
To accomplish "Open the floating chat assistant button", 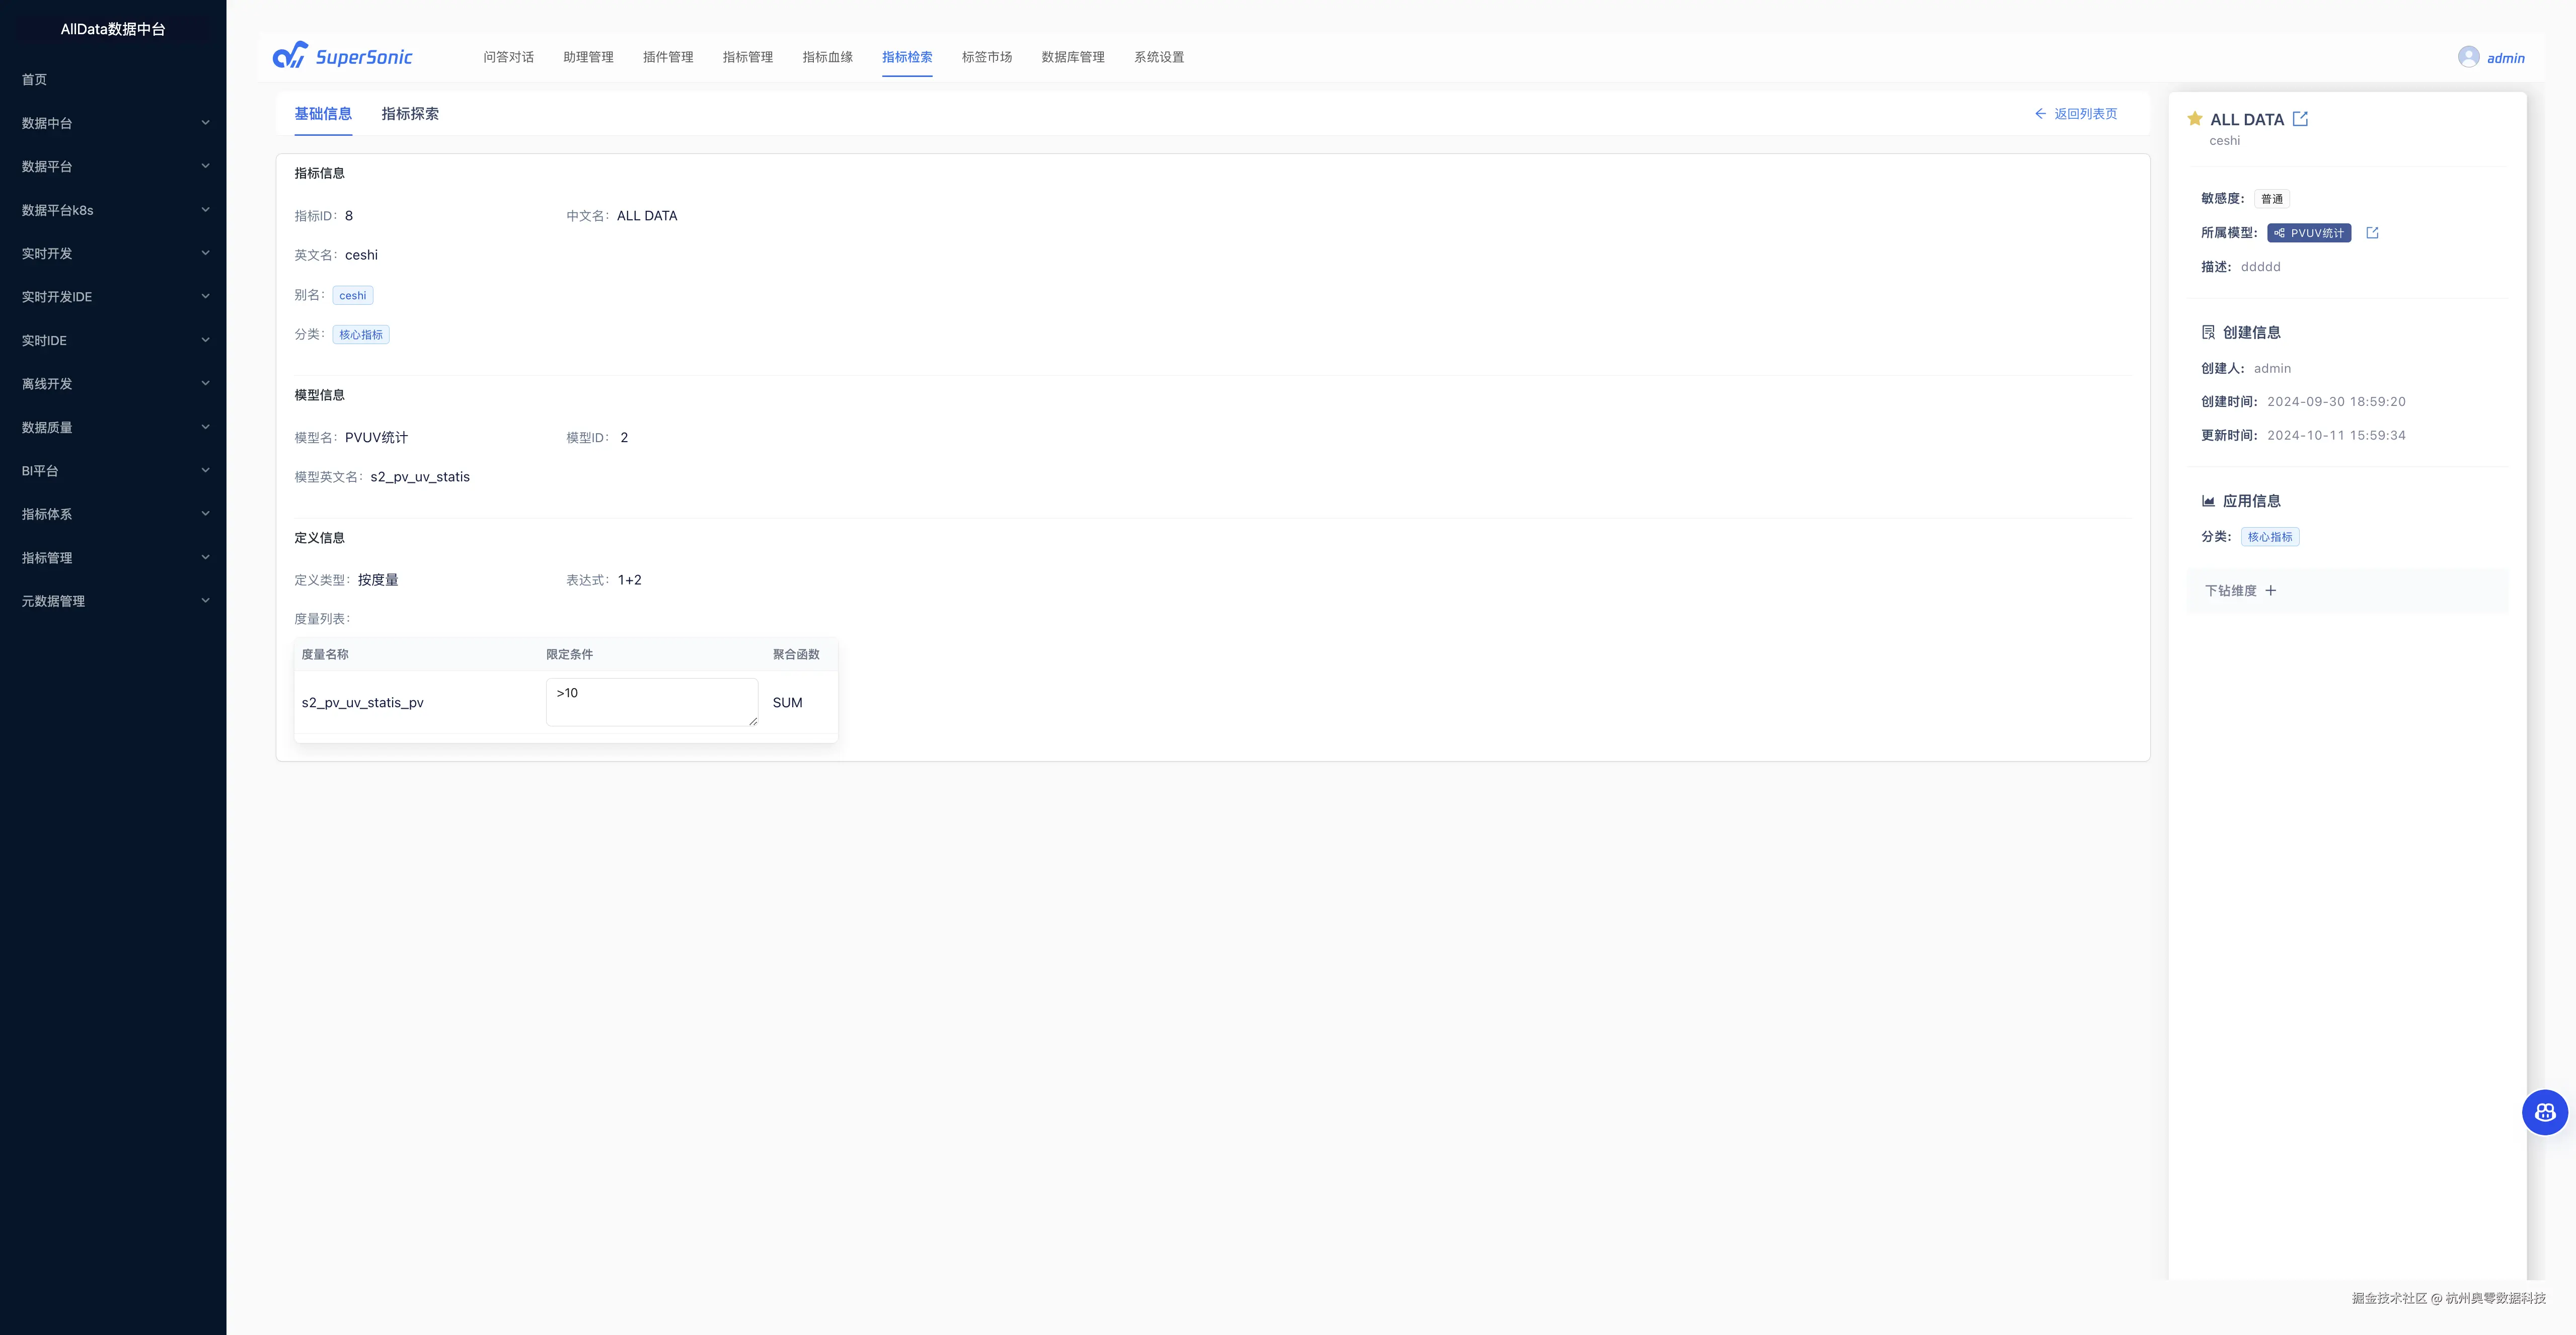I will (x=2544, y=1112).
